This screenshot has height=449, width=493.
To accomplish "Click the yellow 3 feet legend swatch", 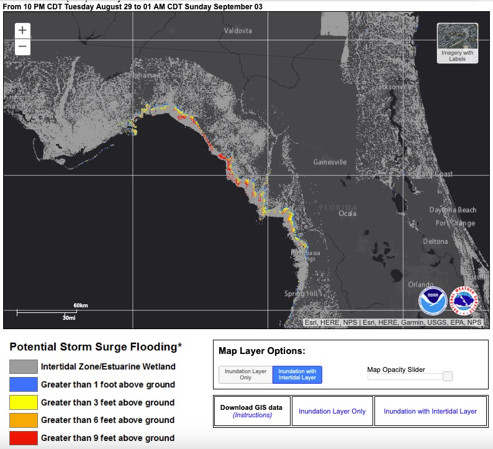I will click(23, 402).
